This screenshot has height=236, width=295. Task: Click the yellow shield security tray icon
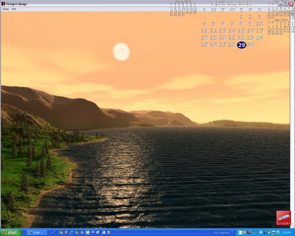(x=245, y=232)
